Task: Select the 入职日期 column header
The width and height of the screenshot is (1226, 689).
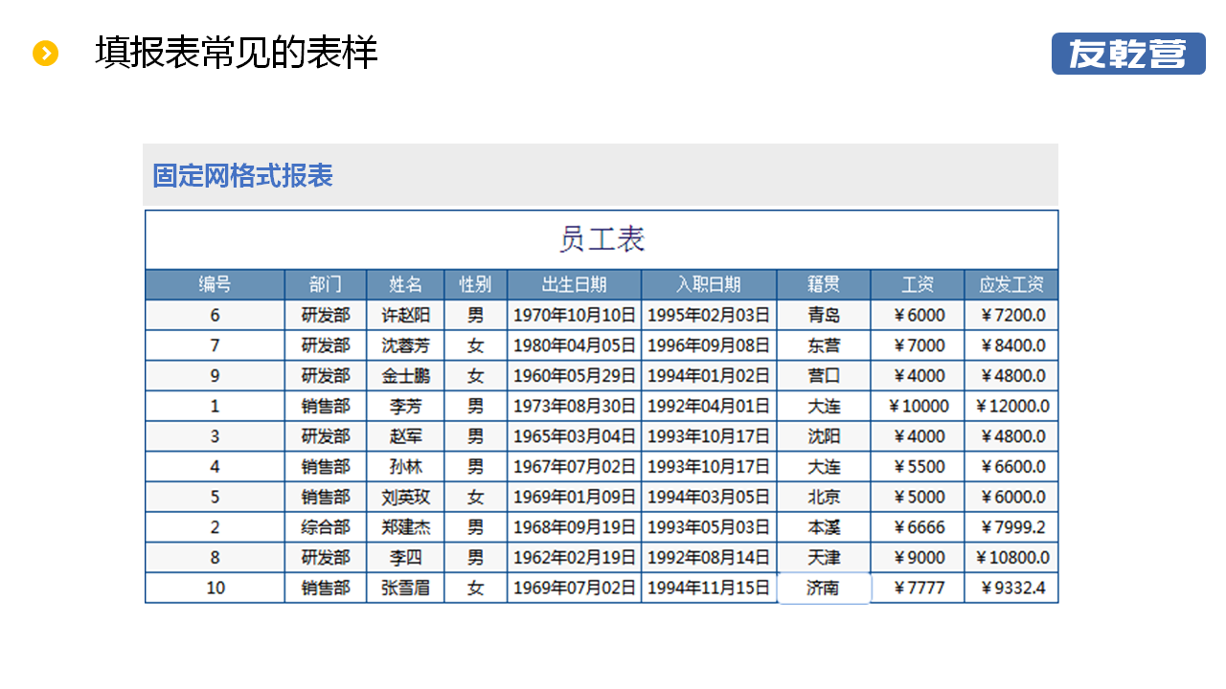Action: click(709, 284)
